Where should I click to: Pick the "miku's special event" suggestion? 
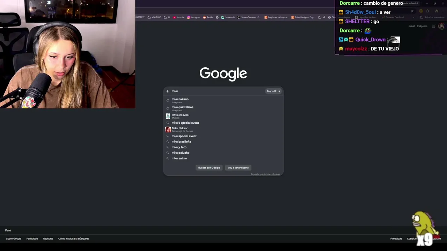223,123
